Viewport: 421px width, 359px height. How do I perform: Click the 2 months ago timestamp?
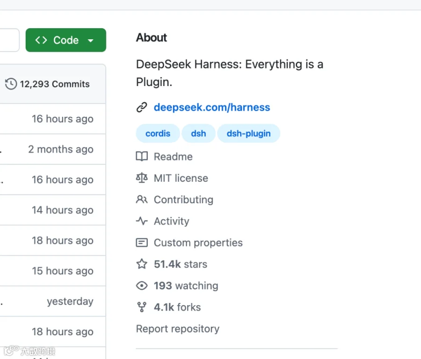[61, 149]
